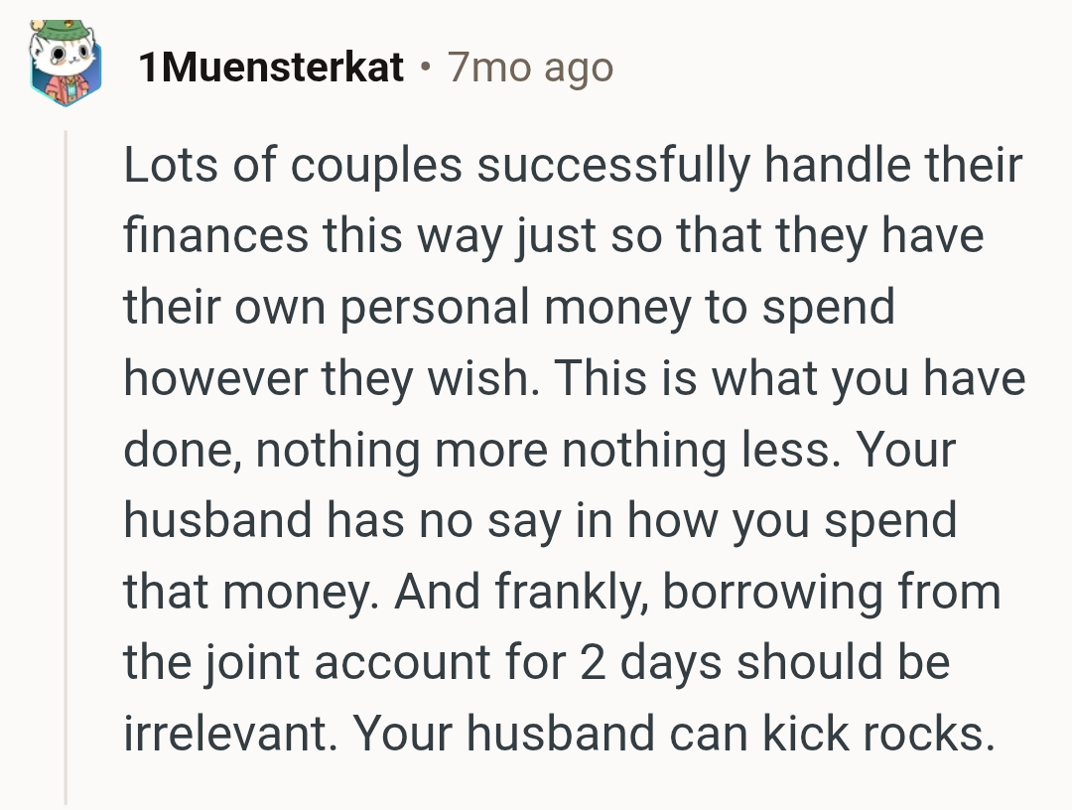Click the line starting "their own personal money"
This screenshot has height=810, width=1072.
click(508, 308)
